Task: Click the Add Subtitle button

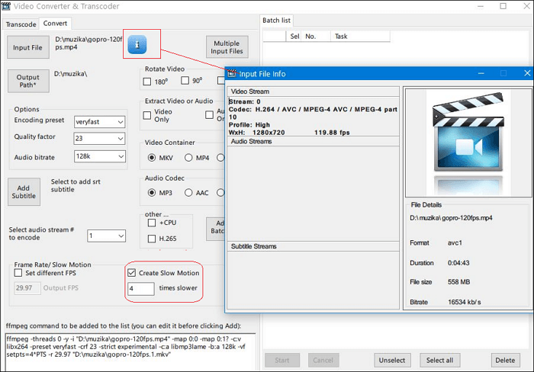Action: pyautogui.click(x=24, y=191)
